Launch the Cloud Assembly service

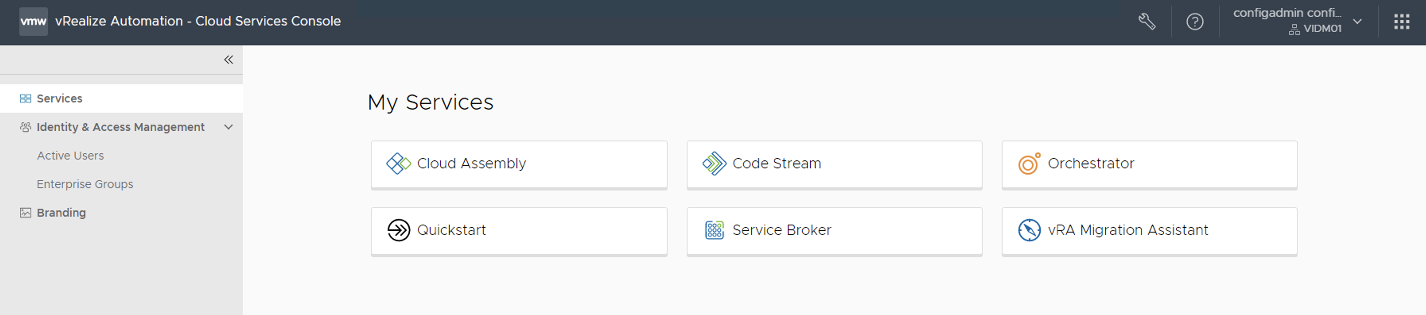519,164
